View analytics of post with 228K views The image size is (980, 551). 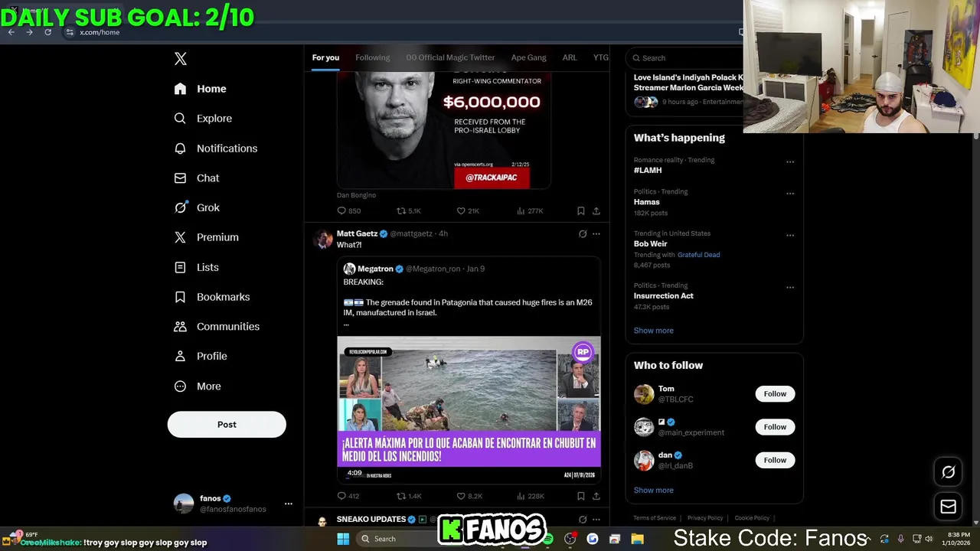tap(530, 496)
